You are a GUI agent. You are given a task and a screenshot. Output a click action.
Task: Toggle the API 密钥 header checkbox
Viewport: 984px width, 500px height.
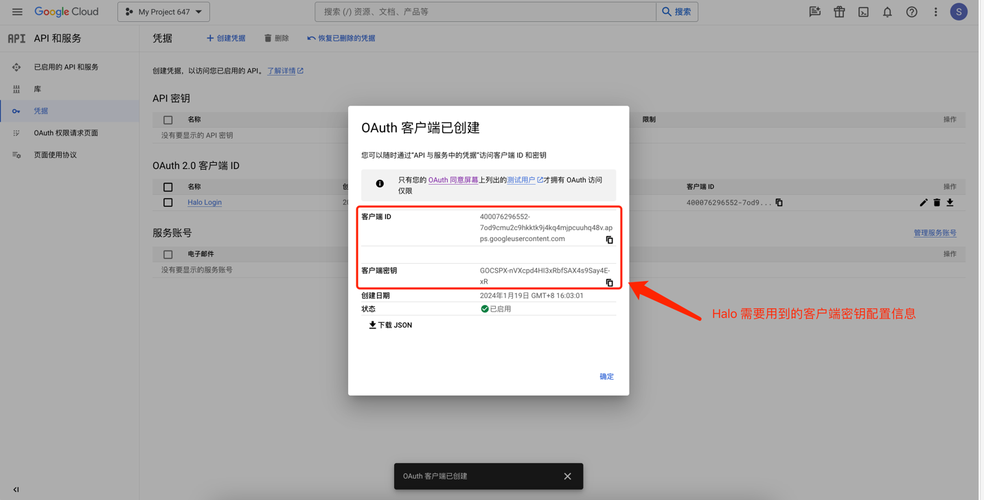point(168,120)
